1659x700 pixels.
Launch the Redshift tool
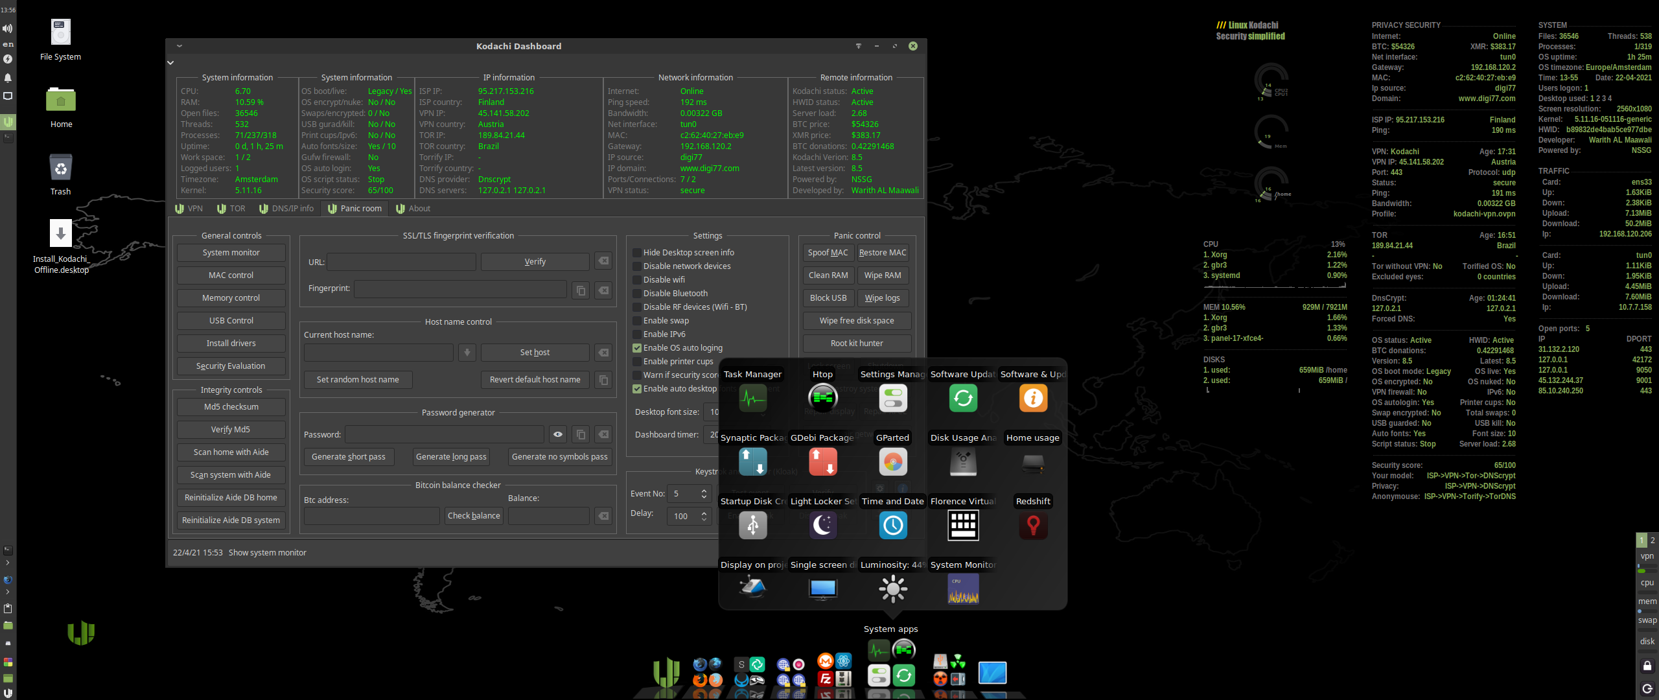pos(1032,525)
